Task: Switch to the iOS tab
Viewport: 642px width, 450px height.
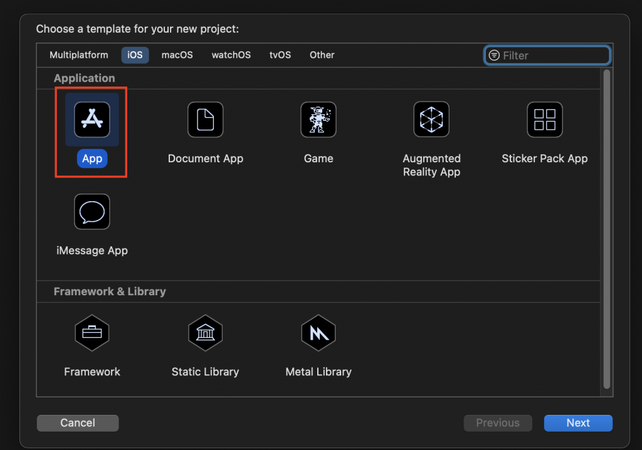Action: coord(135,55)
